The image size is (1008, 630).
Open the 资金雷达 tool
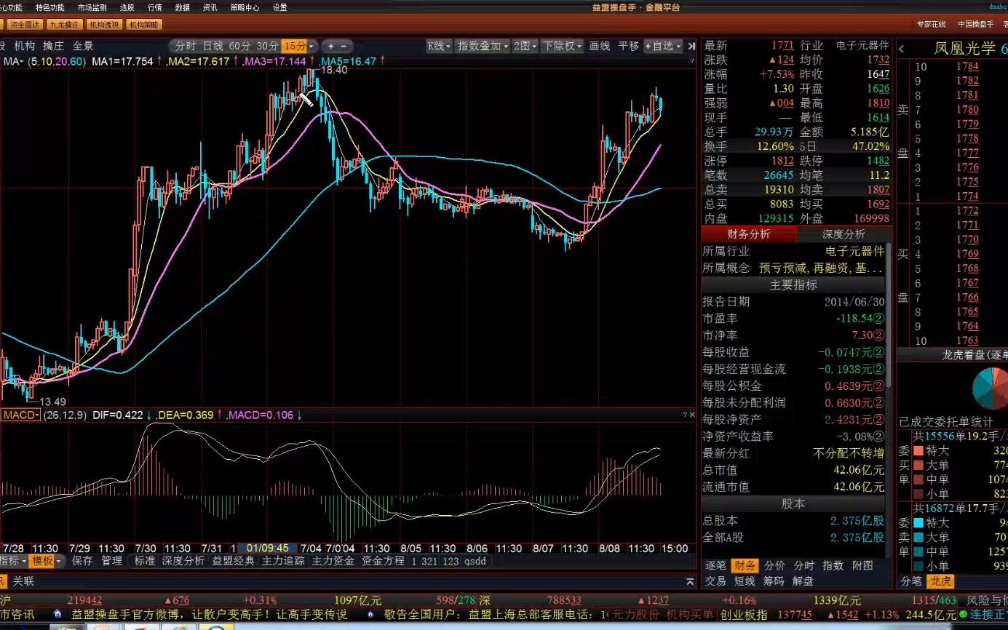pos(25,25)
